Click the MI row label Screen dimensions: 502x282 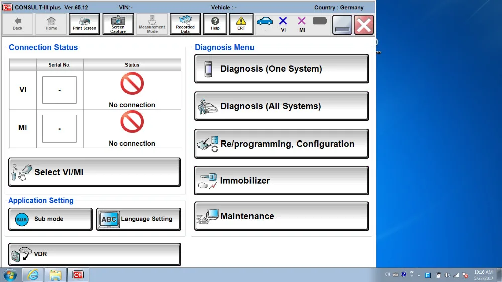(x=23, y=128)
